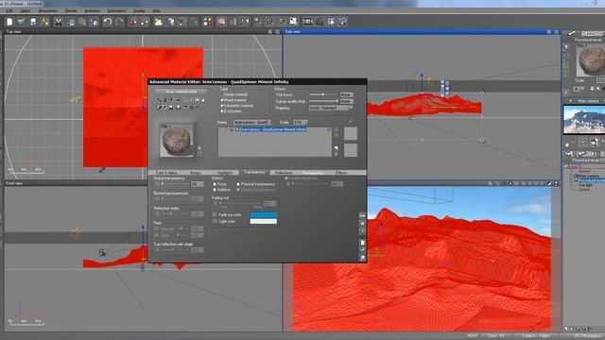
Task: Click the Basic material editor button
Action: pyautogui.click(x=181, y=92)
